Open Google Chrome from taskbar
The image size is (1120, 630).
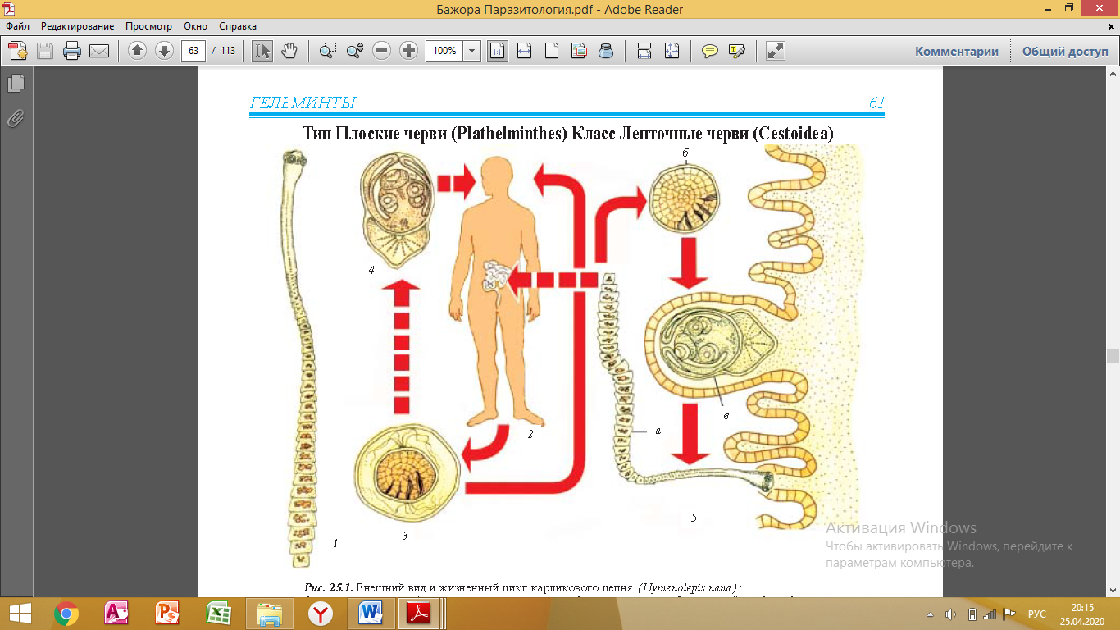[x=66, y=614]
